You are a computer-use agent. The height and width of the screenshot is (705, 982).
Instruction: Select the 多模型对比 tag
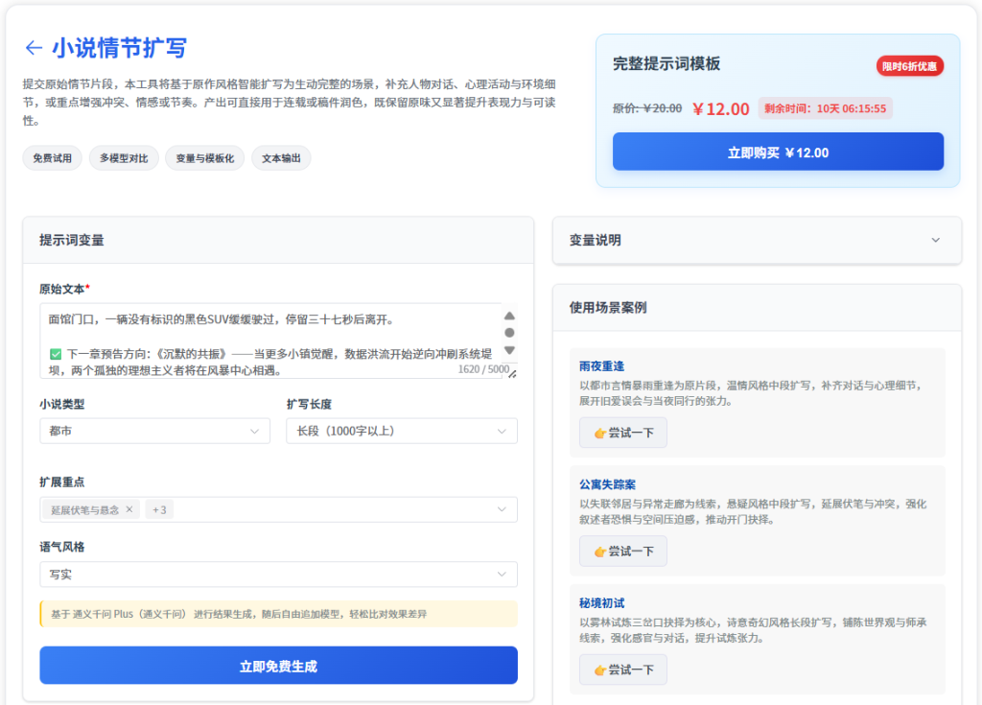[124, 159]
